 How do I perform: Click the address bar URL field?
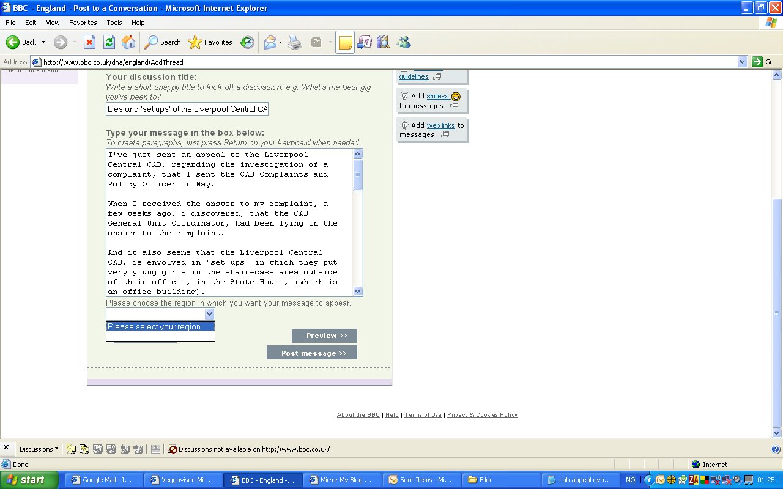389,62
